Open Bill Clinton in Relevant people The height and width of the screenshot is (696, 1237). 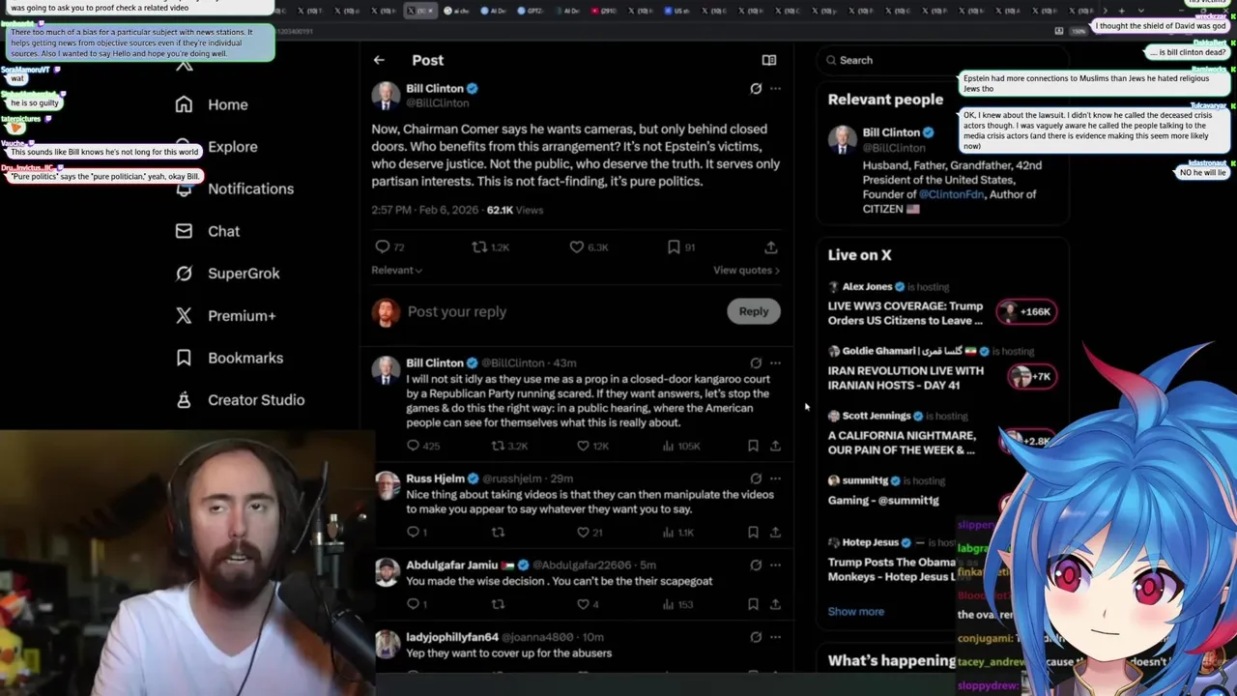[891, 132]
